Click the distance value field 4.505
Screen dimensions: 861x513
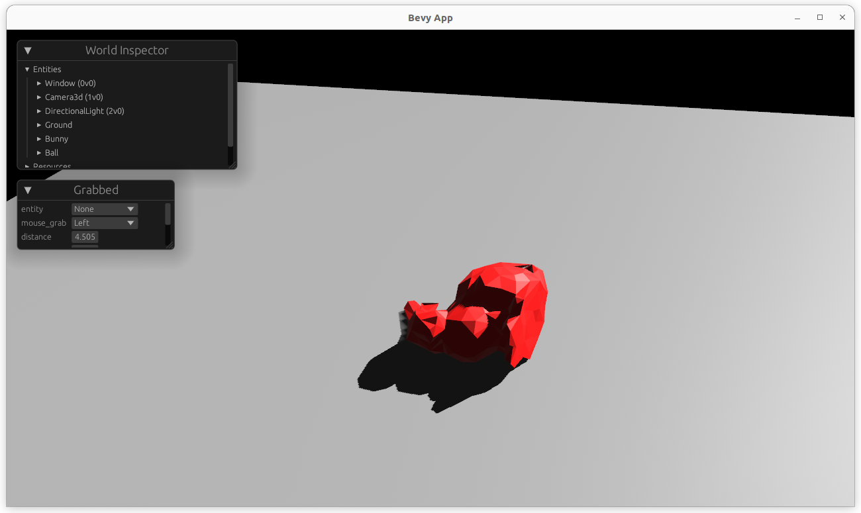tap(85, 237)
